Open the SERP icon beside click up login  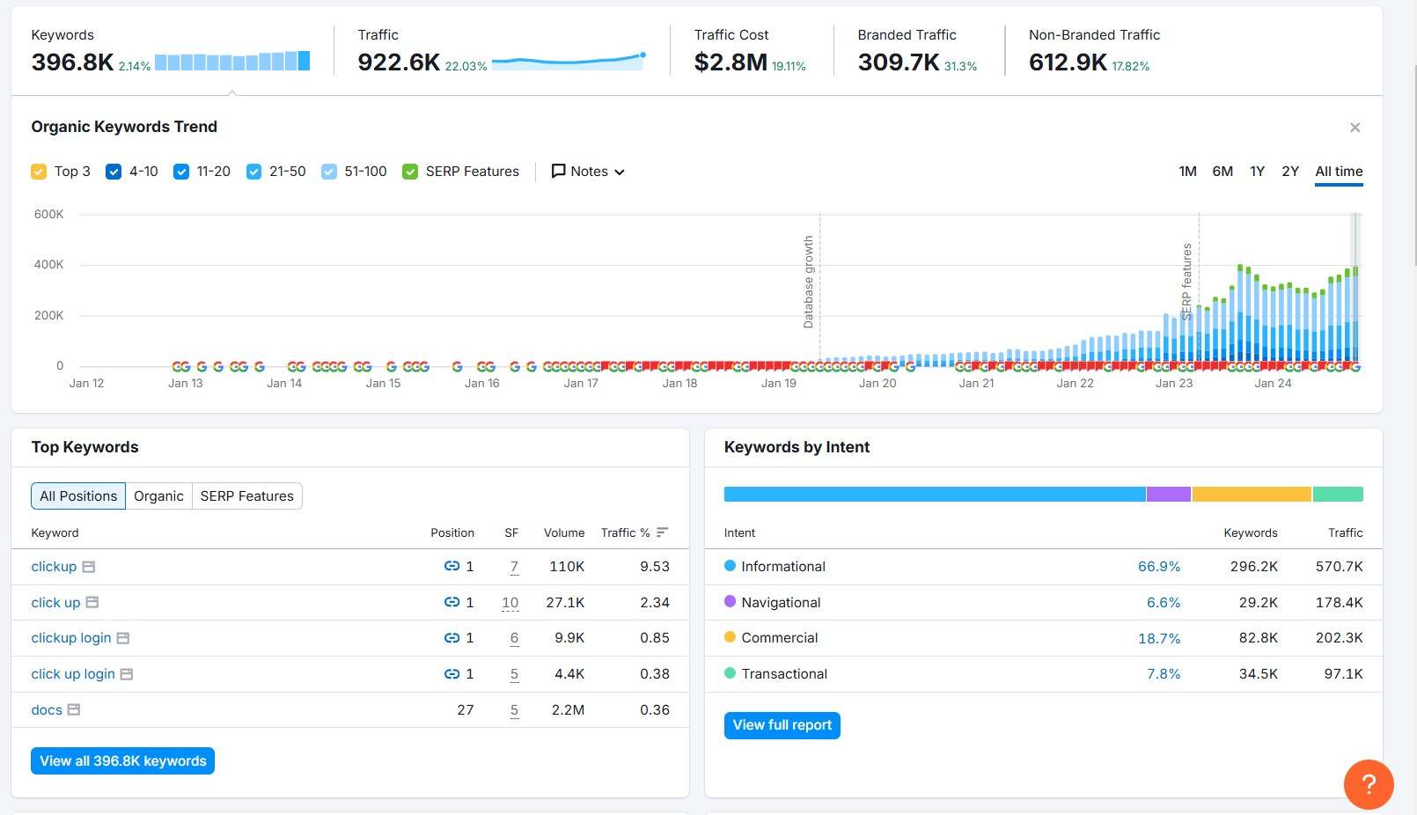[x=127, y=674]
